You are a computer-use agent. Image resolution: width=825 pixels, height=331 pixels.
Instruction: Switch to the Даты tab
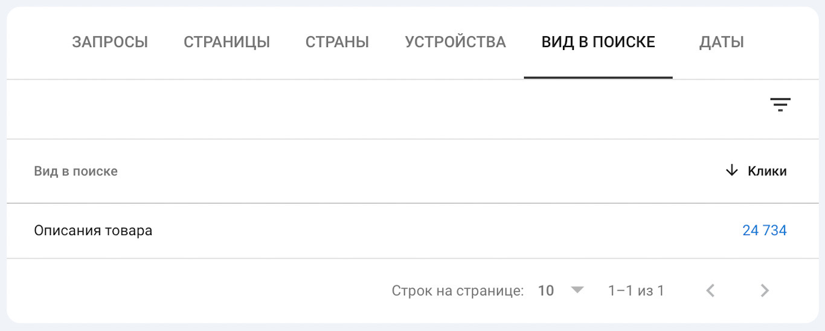click(721, 42)
